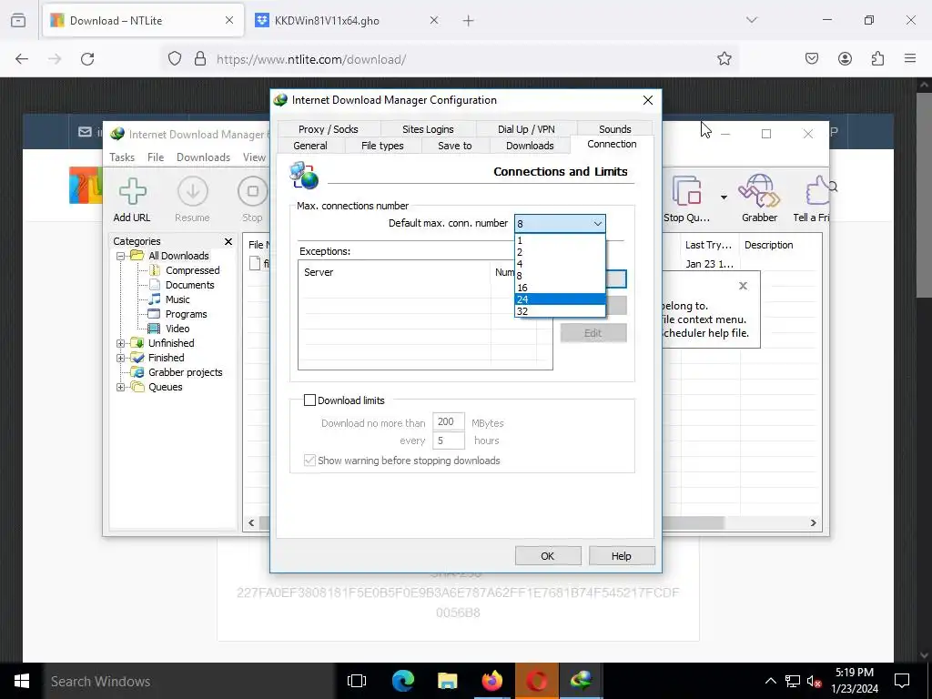This screenshot has height=699, width=932.
Task: Click the MBytes limit field showing 200
Action: click(449, 422)
